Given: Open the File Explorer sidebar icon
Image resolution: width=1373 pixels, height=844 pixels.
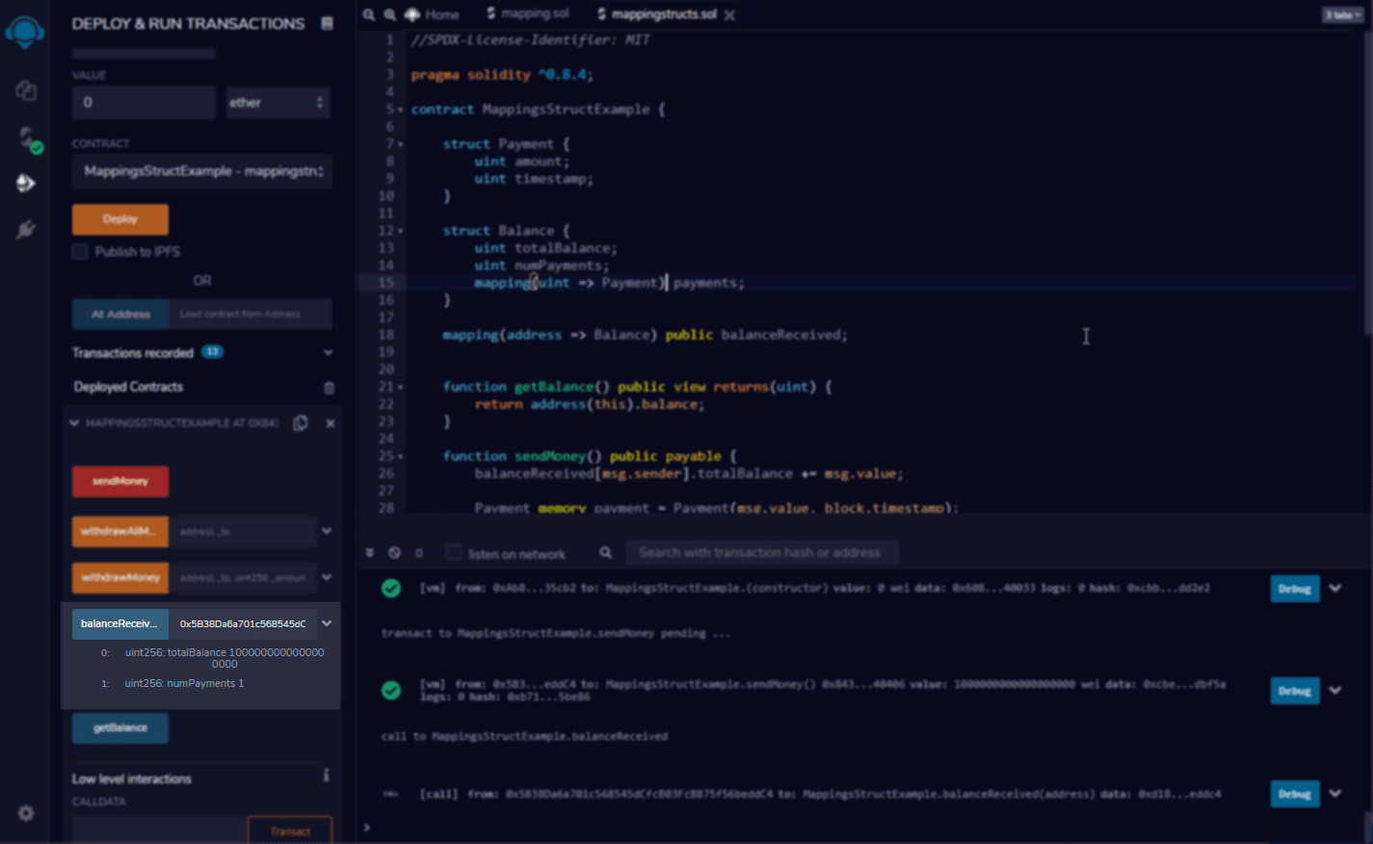Looking at the screenshot, I should pyautogui.click(x=26, y=91).
